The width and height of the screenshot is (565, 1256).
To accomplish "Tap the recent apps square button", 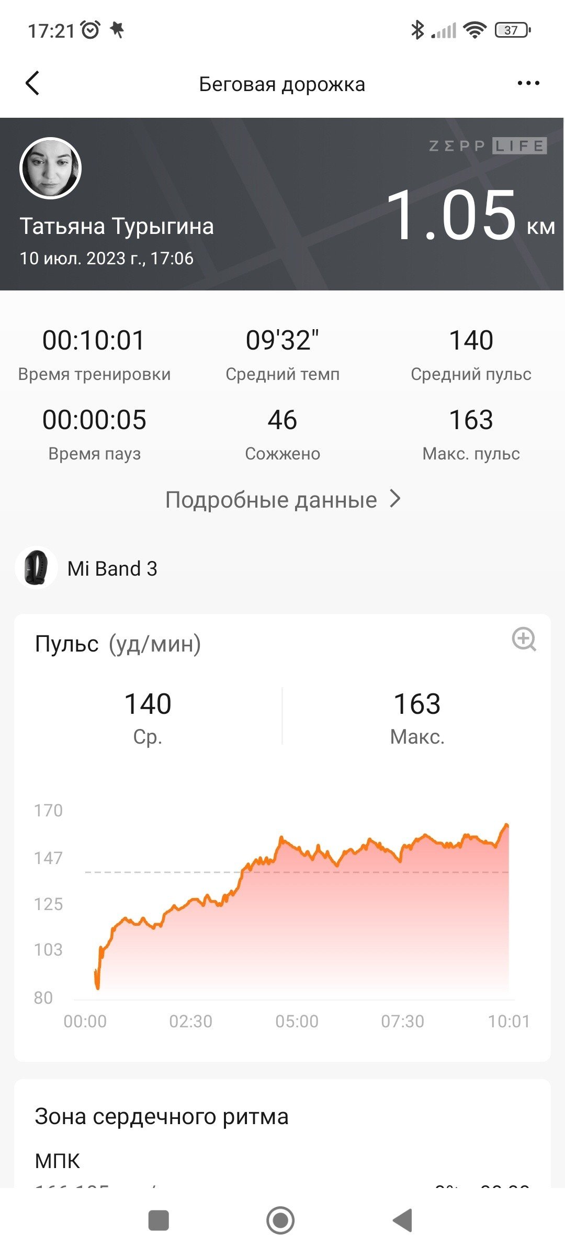I will (x=159, y=1220).
